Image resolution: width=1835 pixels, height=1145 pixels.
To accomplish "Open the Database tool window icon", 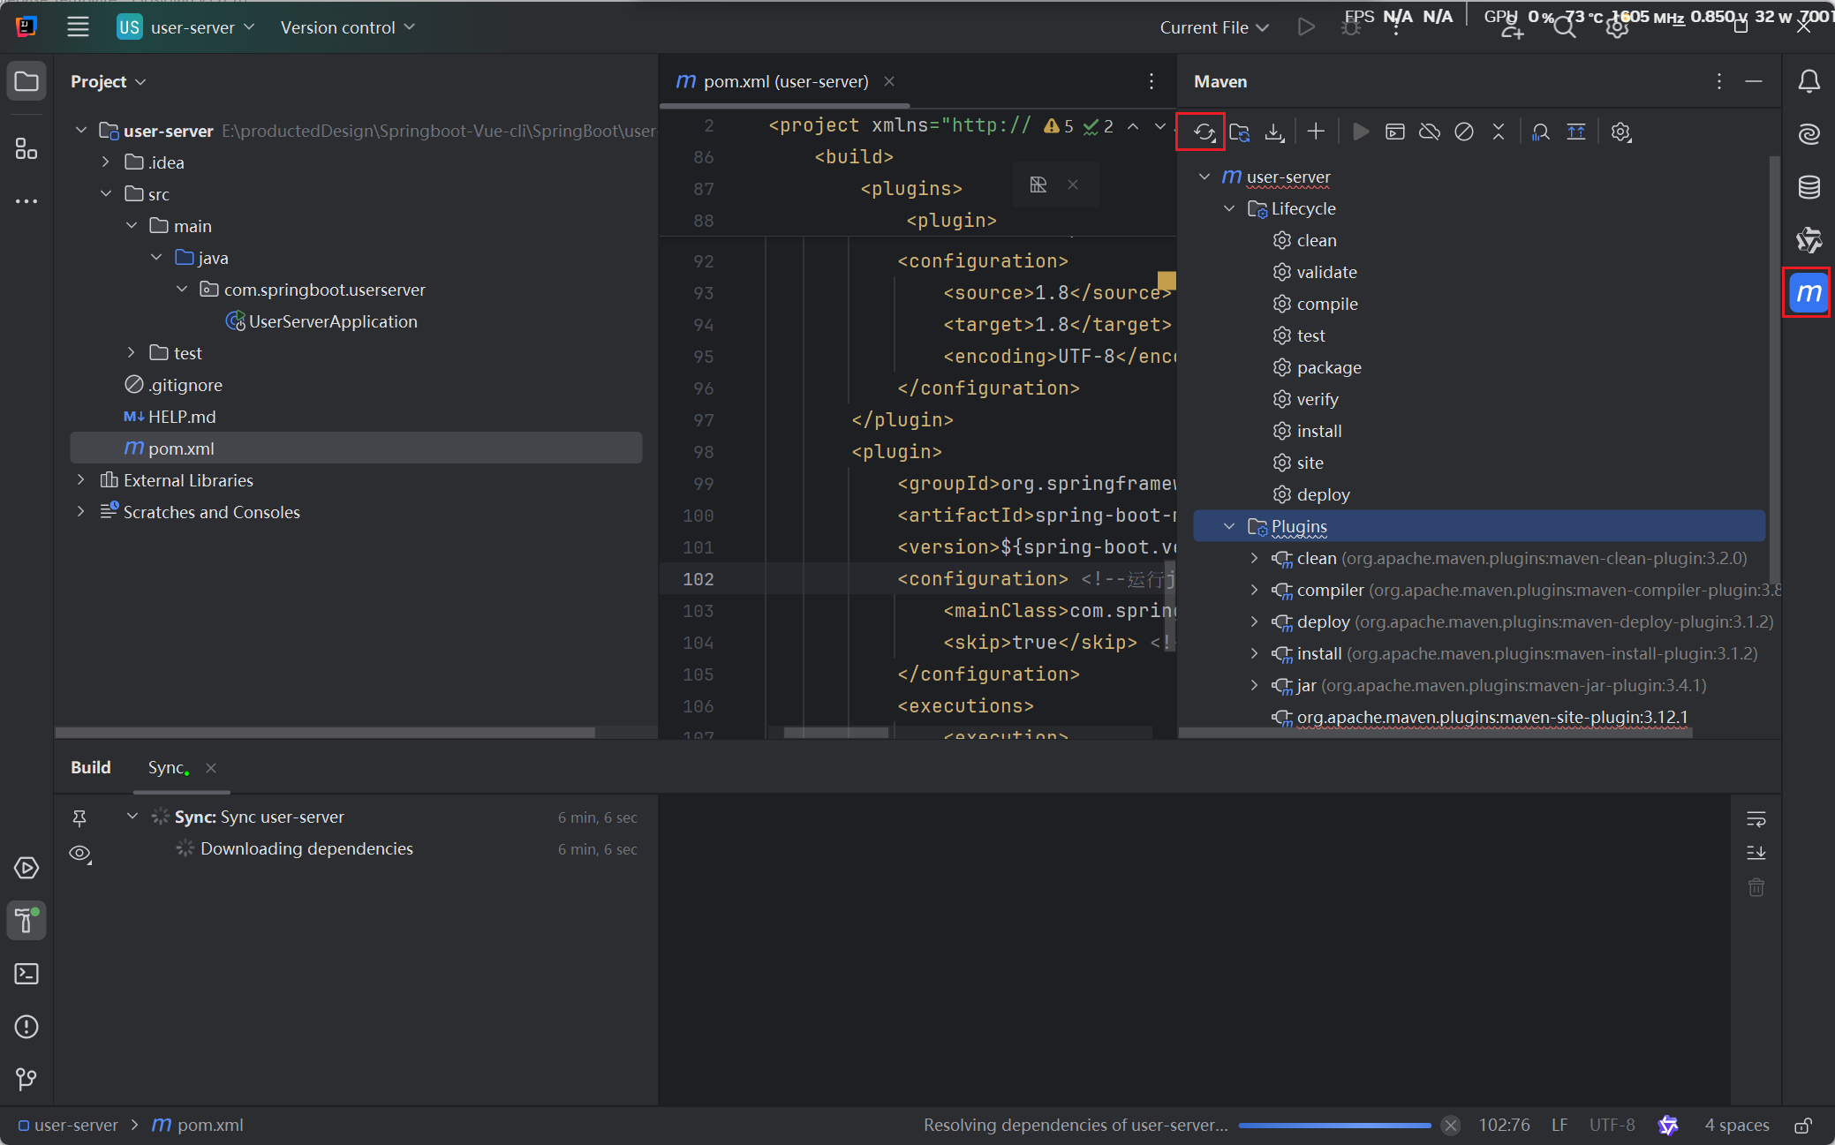I will tap(1809, 187).
